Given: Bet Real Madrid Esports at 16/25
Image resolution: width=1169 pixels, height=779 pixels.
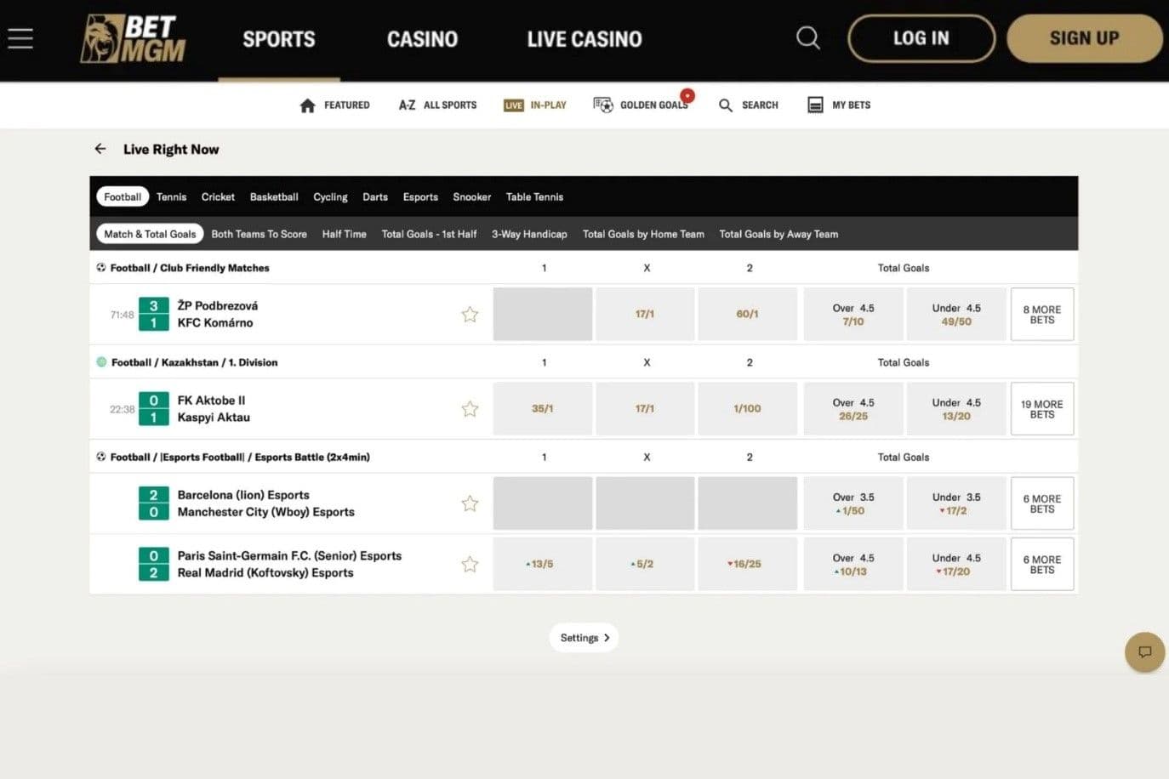Looking at the screenshot, I should click(748, 564).
